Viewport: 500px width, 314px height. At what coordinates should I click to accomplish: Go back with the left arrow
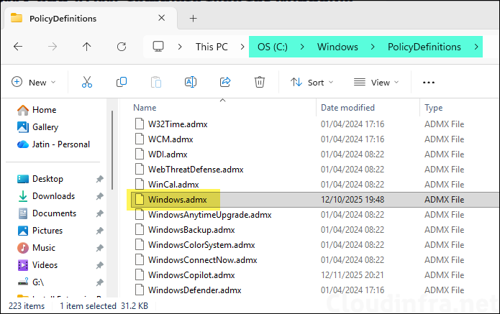18,47
